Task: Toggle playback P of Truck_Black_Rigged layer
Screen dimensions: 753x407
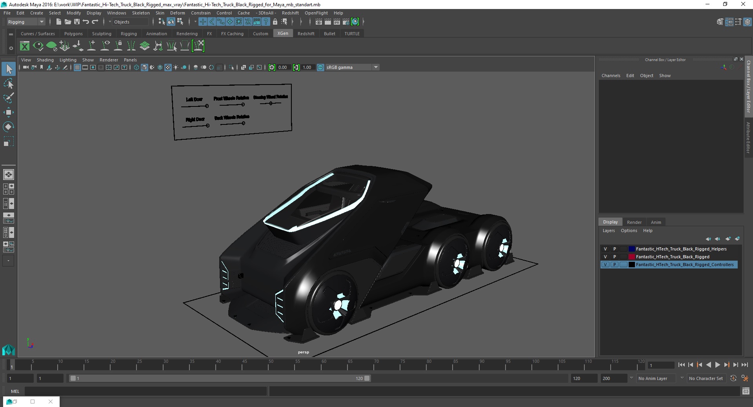Action: click(615, 257)
